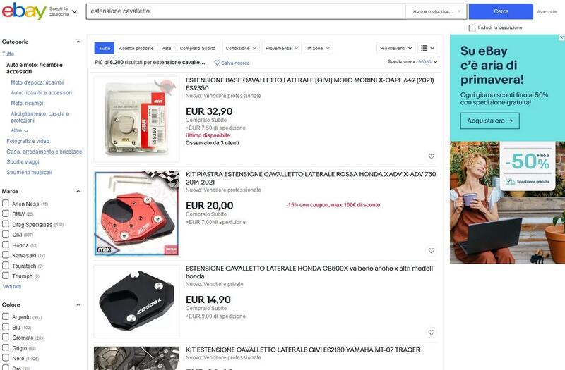Image resolution: width=565 pixels, height=370 pixels.
Task: Close the spring advertisement banner
Action: click(561, 37)
